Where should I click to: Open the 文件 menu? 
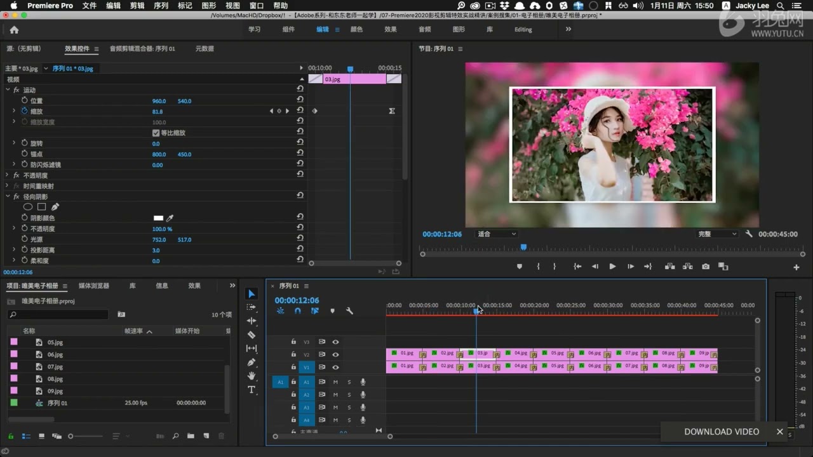(x=90, y=6)
